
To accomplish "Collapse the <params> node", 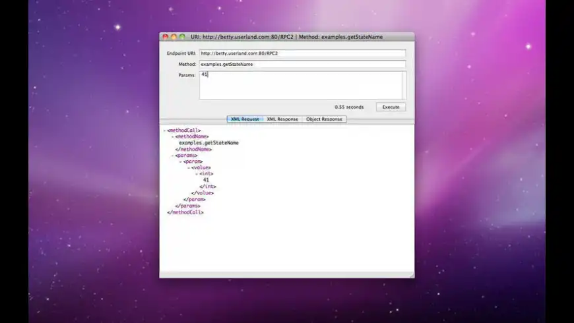I will (x=172, y=156).
